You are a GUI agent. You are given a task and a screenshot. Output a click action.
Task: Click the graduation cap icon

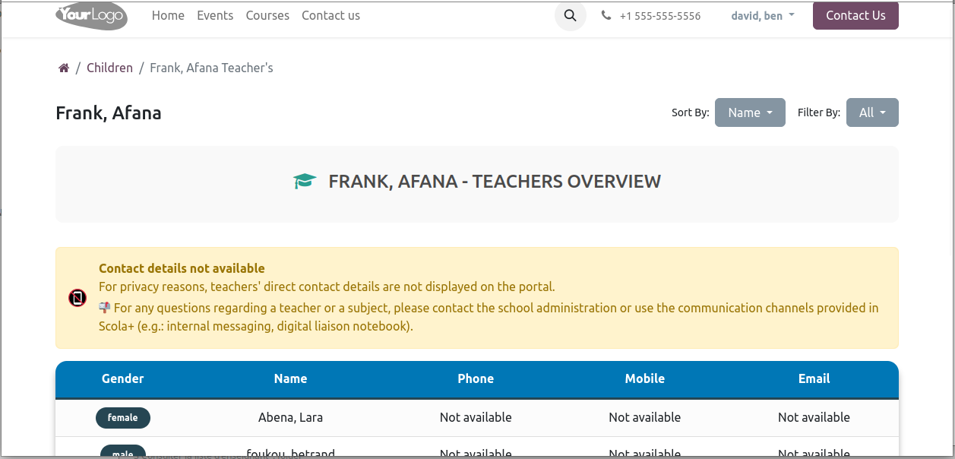(305, 182)
